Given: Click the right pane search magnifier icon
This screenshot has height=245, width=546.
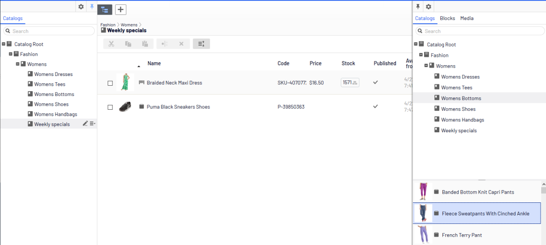Looking at the screenshot, I should (x=419, y=31).
